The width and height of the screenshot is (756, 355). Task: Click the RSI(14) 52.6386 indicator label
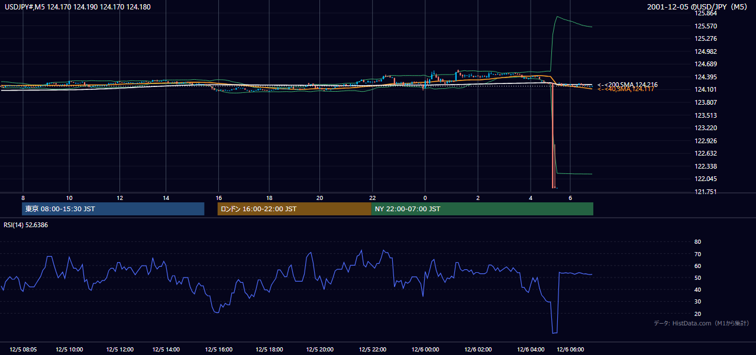26,225
